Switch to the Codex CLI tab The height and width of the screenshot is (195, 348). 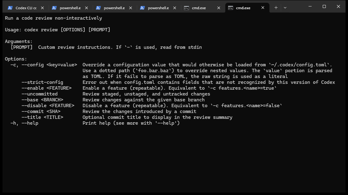(x=26, y=8)
